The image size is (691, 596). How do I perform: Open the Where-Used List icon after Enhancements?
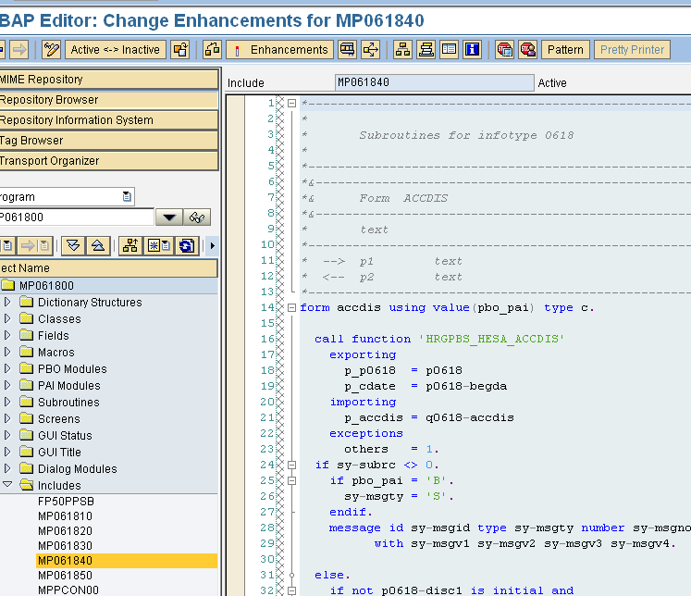[347, 50]
